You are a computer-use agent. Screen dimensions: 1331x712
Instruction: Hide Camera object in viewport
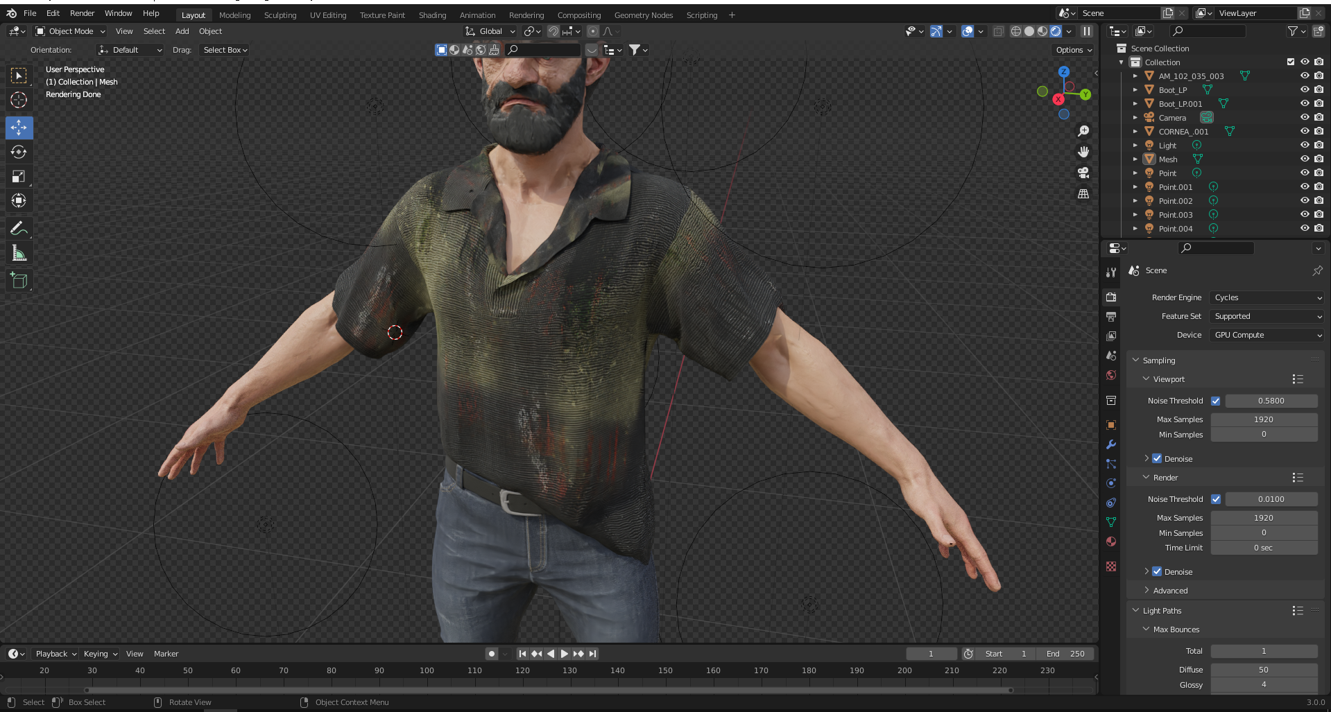[1305, 117]
